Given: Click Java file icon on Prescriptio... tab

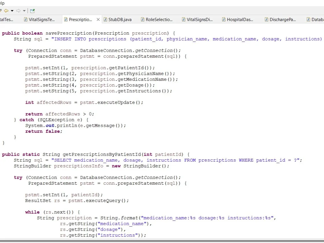Looking at the screenshot, I should coord(66,19).
